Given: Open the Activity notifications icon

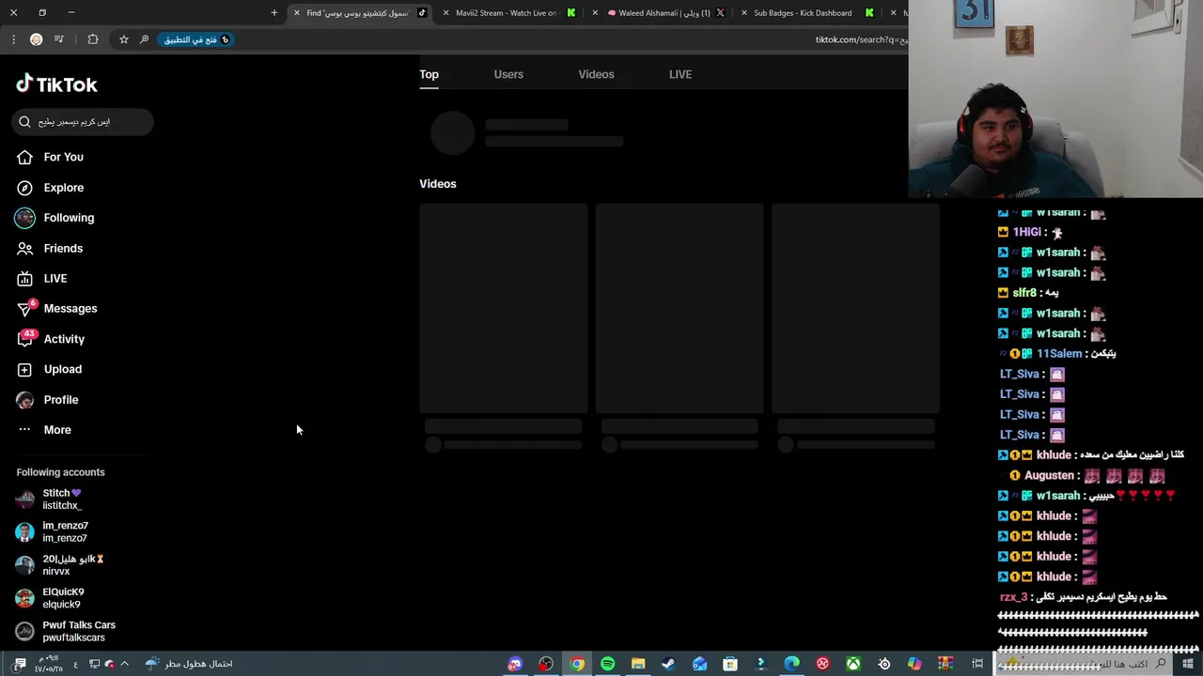Looking at the screenshot, I should (25, 339).
